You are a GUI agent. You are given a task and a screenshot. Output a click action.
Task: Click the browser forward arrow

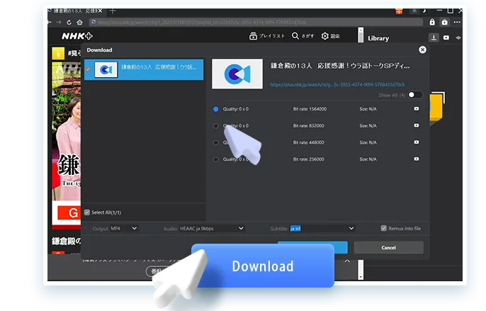[x=59, y=23]
